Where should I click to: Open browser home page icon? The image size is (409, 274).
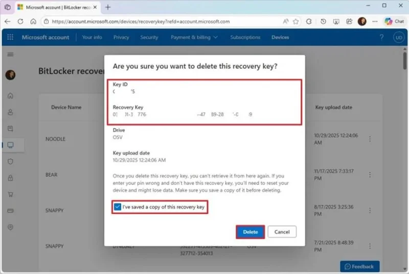(x=33, y=21)
